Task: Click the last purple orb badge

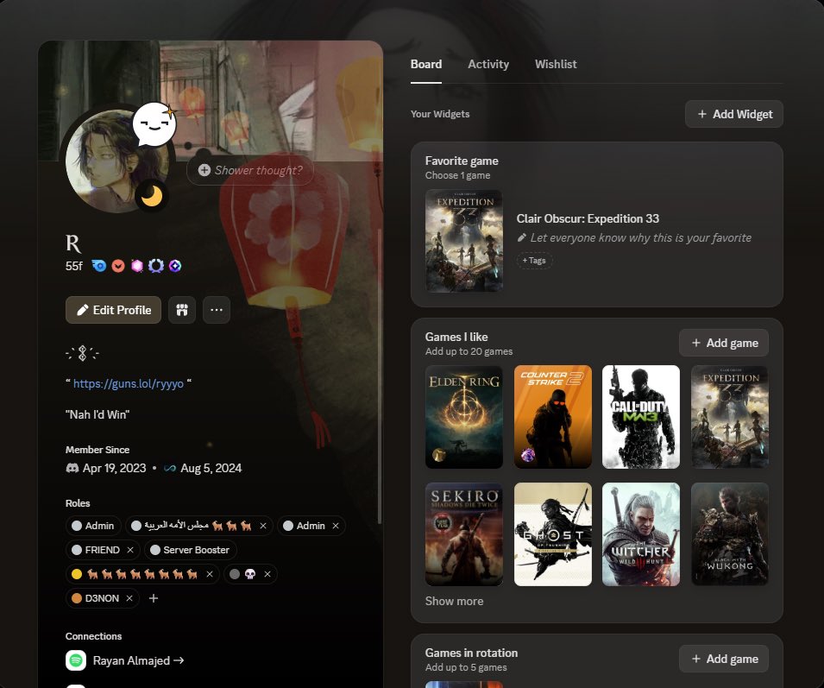Action: click(175, 266)
